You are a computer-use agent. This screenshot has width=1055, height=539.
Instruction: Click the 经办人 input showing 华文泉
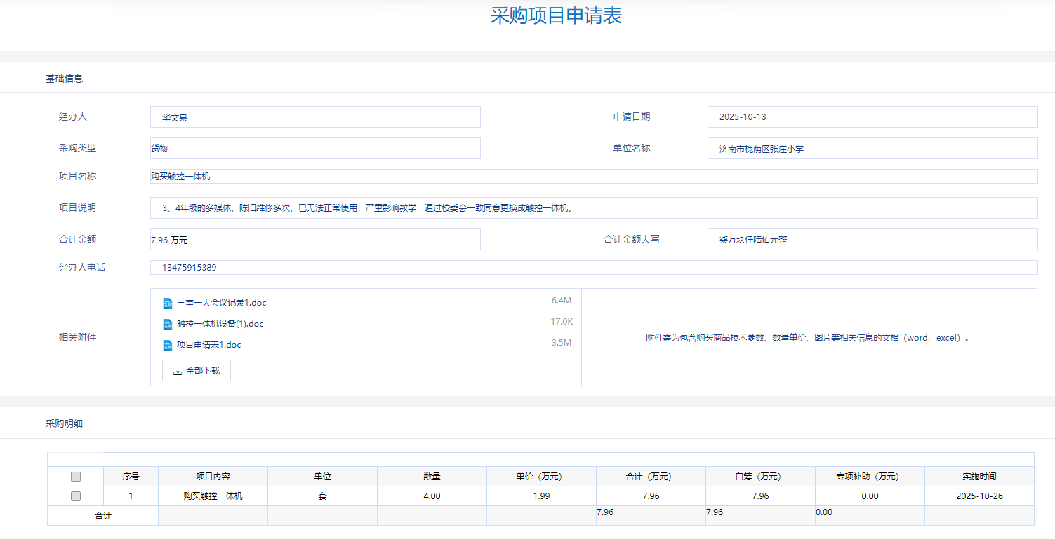314,116
